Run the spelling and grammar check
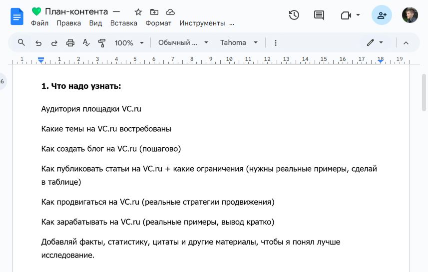 pos(86,43)
